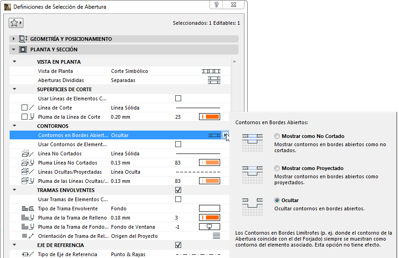Close the Definiciones de Selección de Abertura dialog
This screenshot has width=399, height=258.
233,5
